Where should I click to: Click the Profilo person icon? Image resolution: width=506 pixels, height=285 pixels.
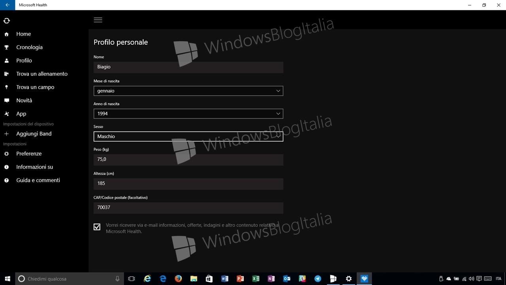(x=6, y=61)
